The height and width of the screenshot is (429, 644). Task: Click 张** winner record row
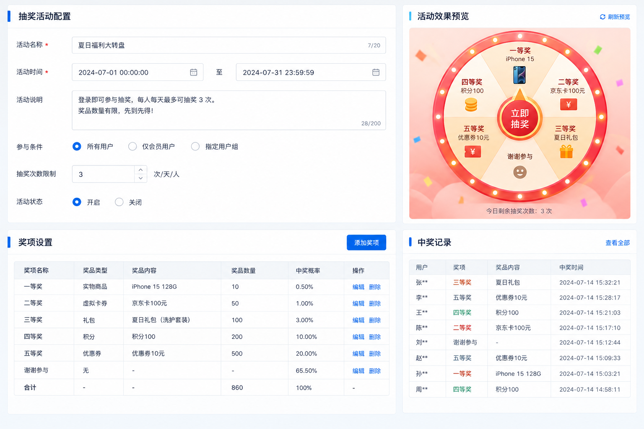point(519,282)
